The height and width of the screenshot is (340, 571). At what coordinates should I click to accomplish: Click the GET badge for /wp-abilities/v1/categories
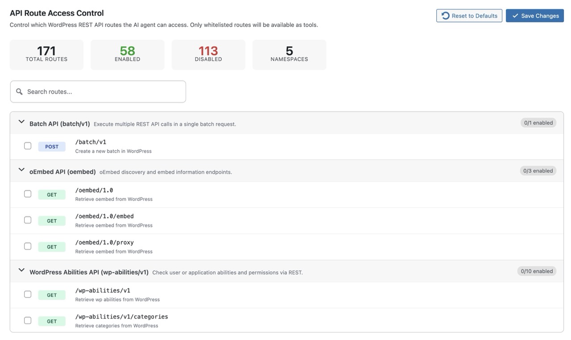pos(52,321)
